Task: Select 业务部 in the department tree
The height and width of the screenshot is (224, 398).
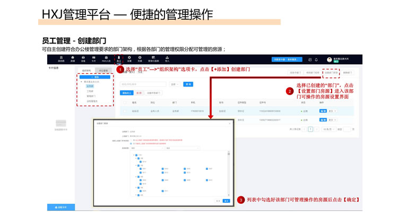Action: click(x=90, y=86)
